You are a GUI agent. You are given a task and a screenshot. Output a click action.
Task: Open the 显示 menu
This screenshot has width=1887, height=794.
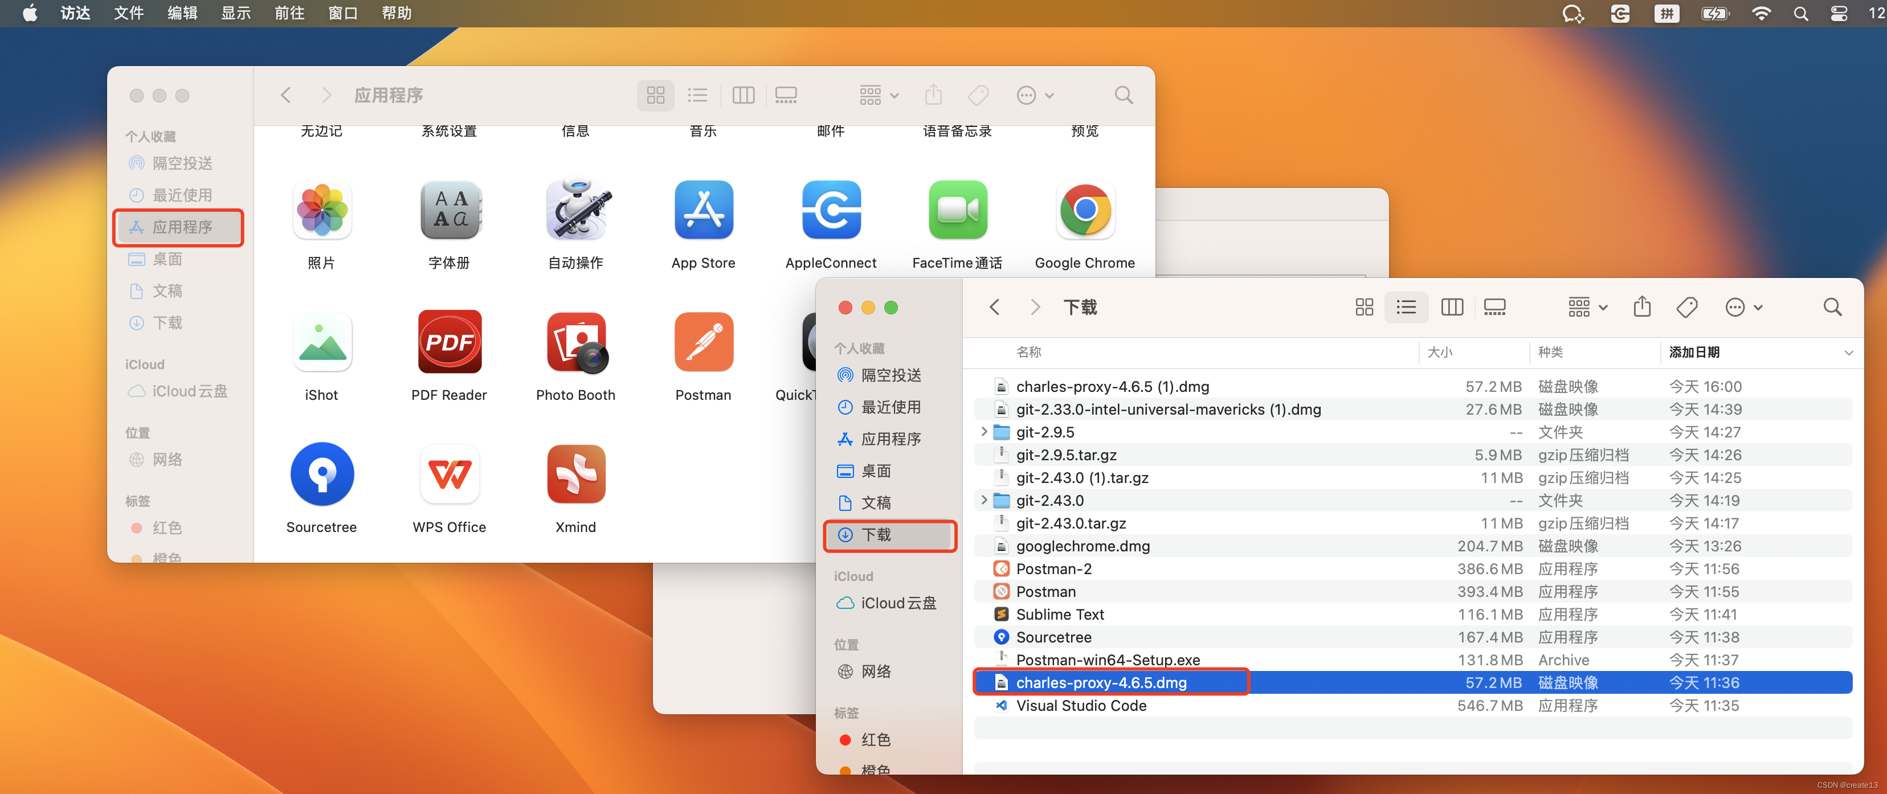[236, 13]
